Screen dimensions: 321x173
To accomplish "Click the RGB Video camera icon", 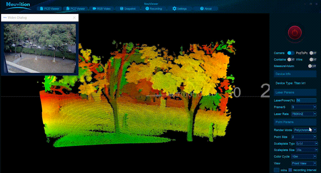I will [x=94, y=9].
